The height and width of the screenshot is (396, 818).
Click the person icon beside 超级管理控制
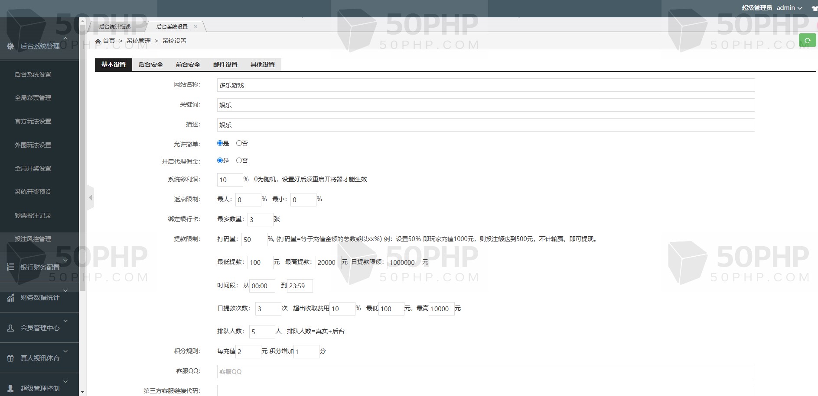click(10, 389)
